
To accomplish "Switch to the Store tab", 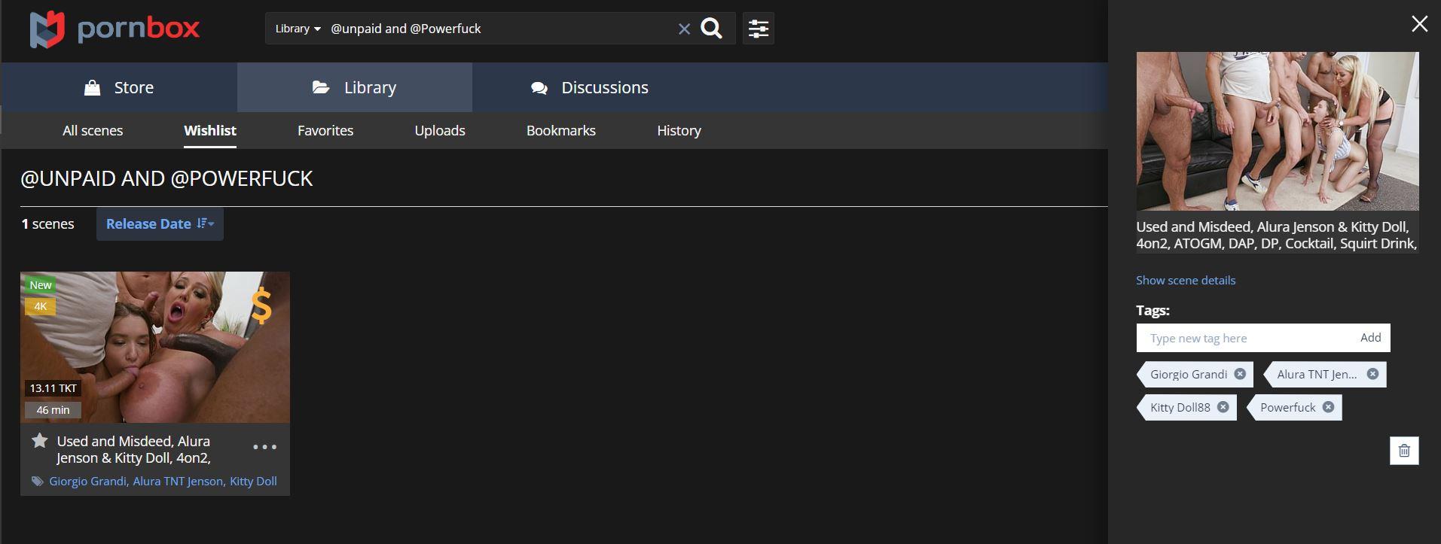I will point(119,87).
